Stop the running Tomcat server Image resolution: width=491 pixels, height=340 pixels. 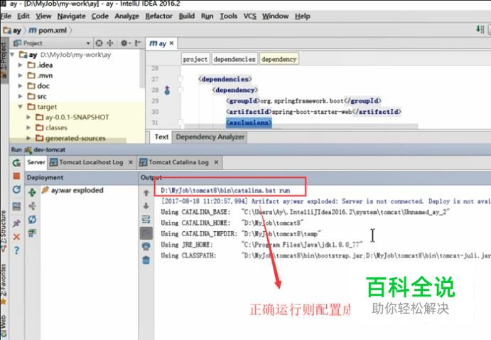(x=16, y=176)
